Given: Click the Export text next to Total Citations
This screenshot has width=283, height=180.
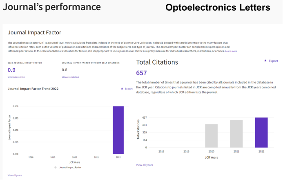Looking at the screenshot, I should click(x=273, y=61).
